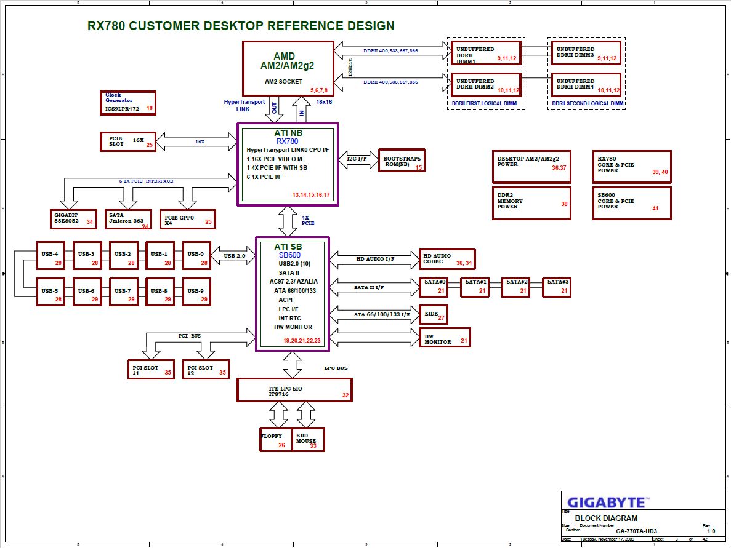Screen dimensions: 731x548
Task: Click the KBD MOUSE box
Action: tap(308, 440)
